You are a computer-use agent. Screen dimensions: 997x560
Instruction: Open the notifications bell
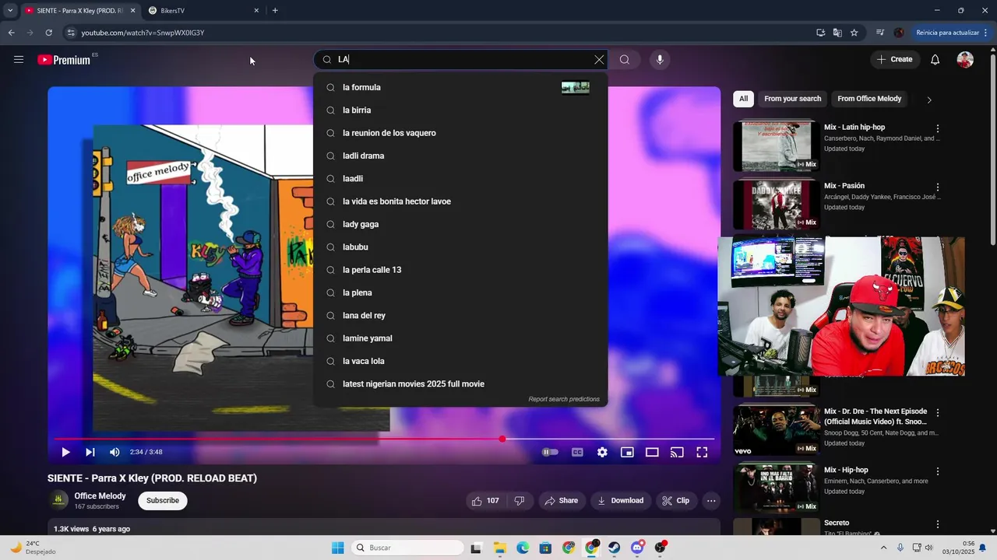(935, 60)
